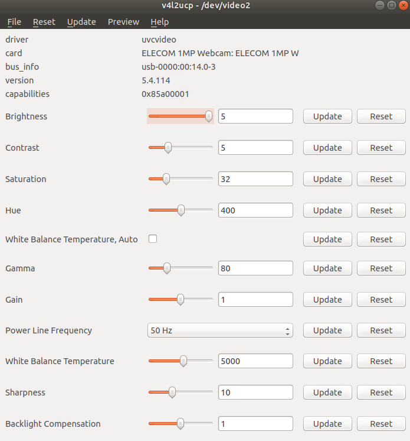Update the Power Line Frequency setting
Viewport: 410px width, 441px height.
[327, 330]
